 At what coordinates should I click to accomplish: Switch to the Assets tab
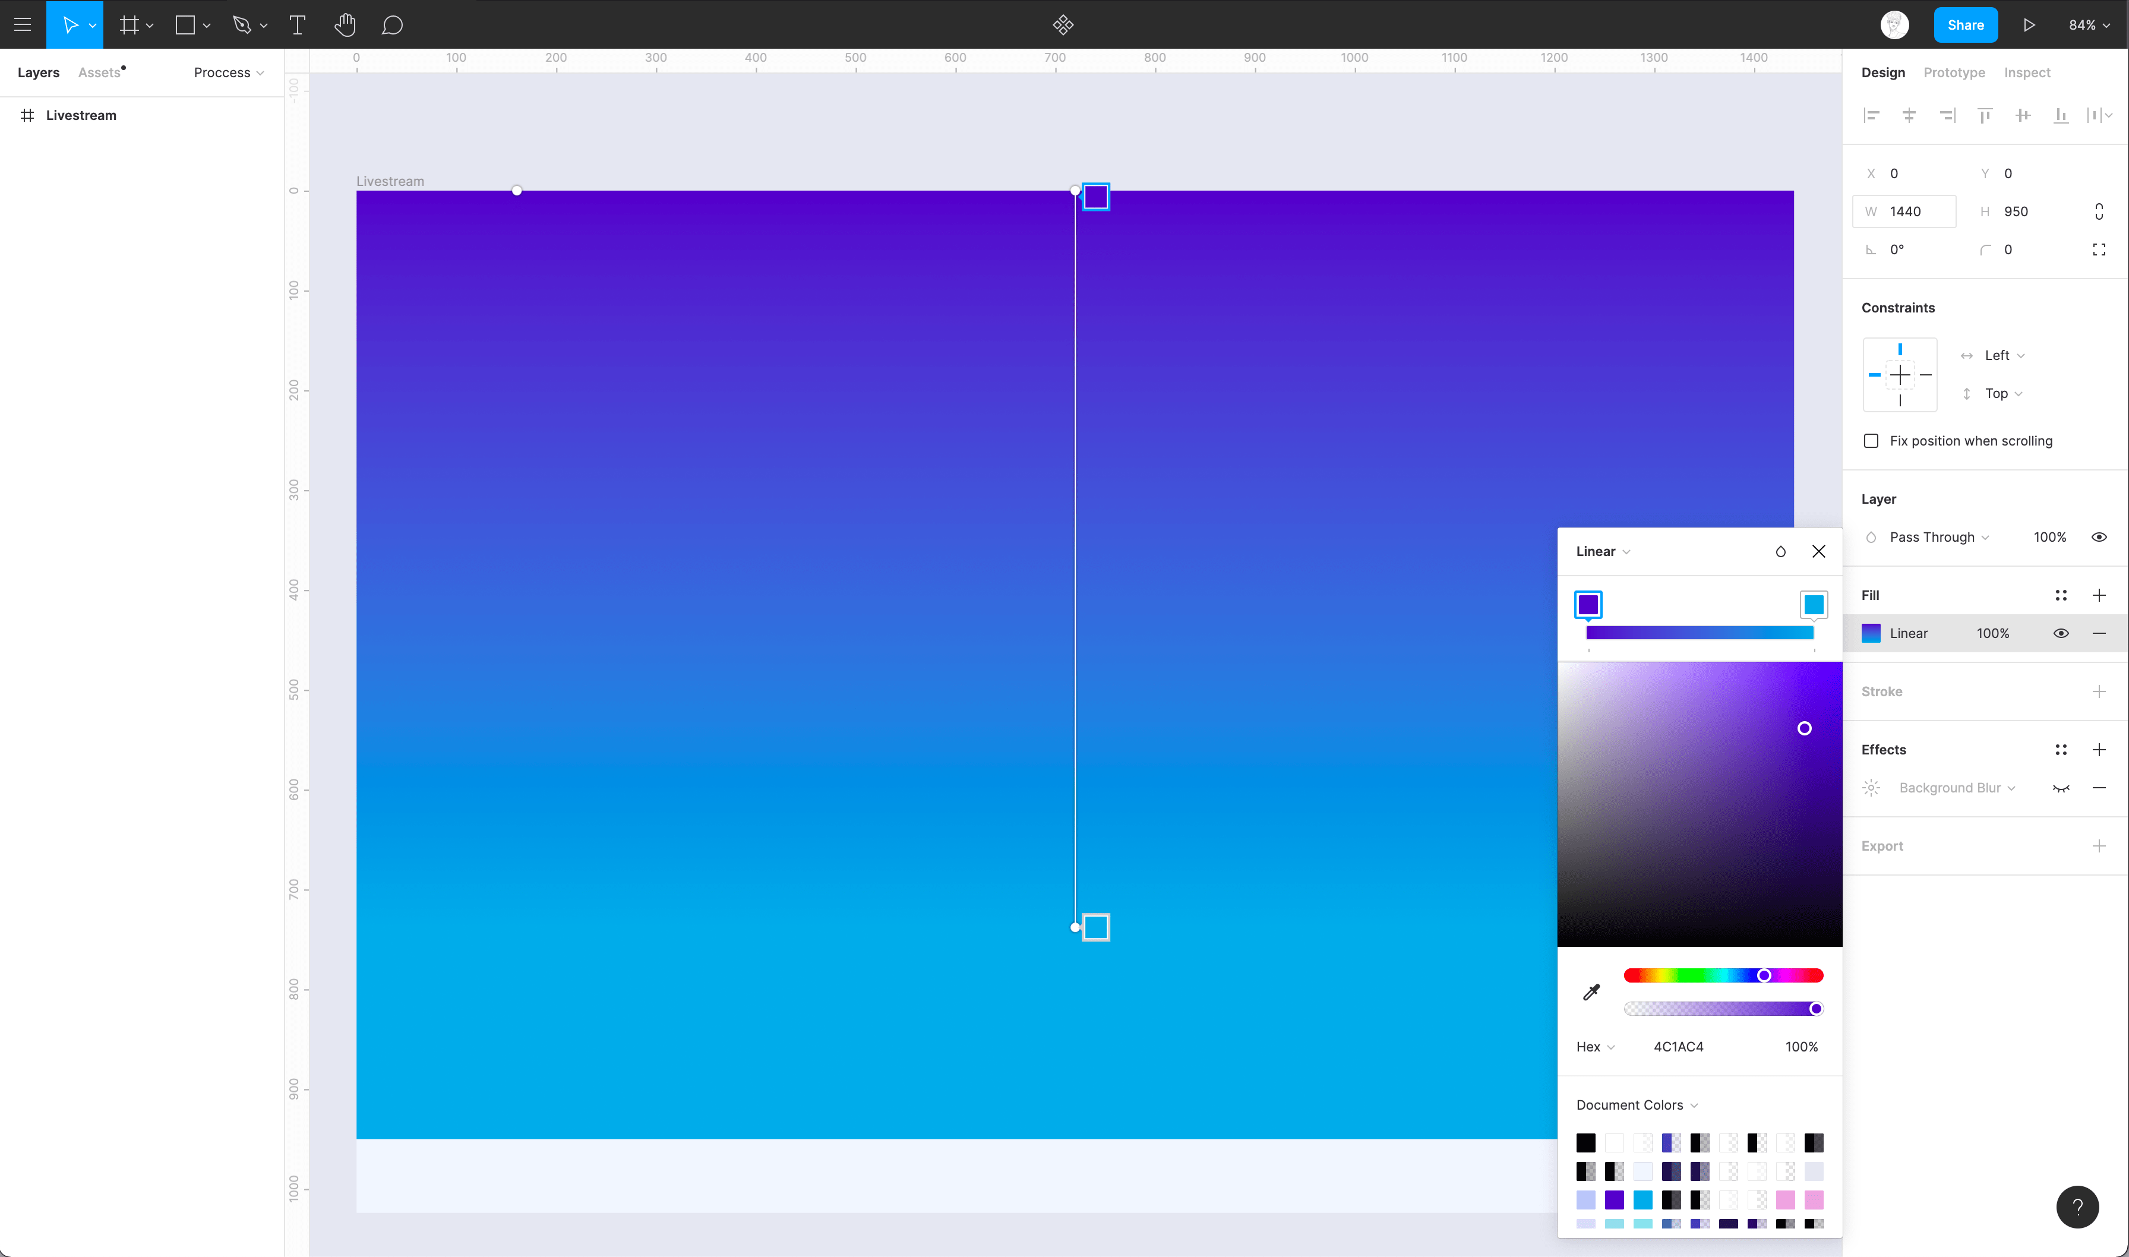100,73
